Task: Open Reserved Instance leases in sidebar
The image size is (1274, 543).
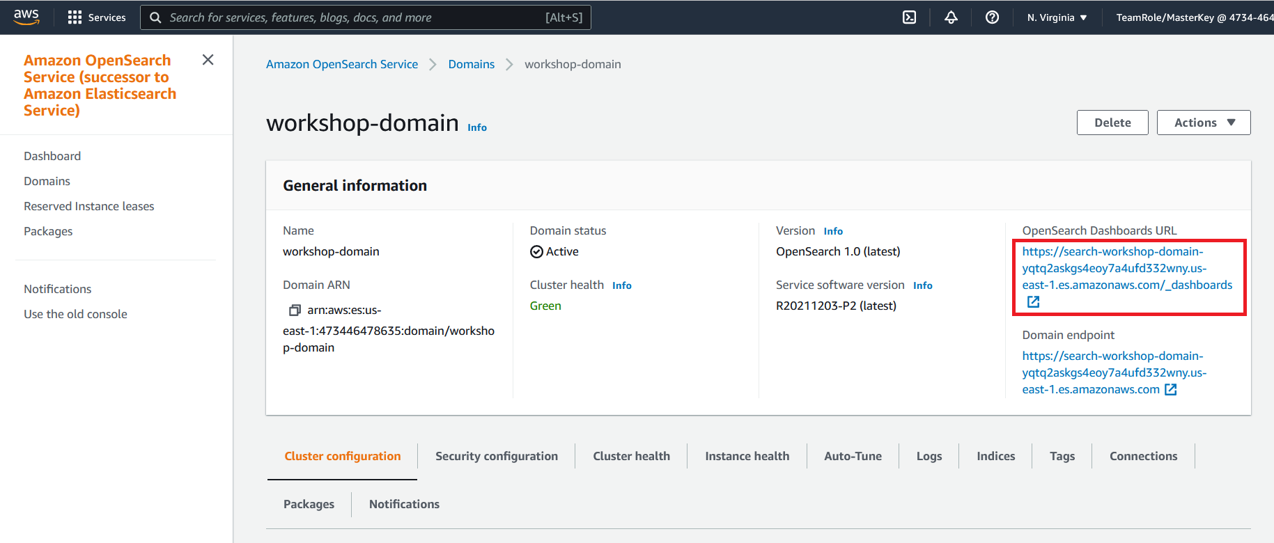Action: tap(89, 206)
